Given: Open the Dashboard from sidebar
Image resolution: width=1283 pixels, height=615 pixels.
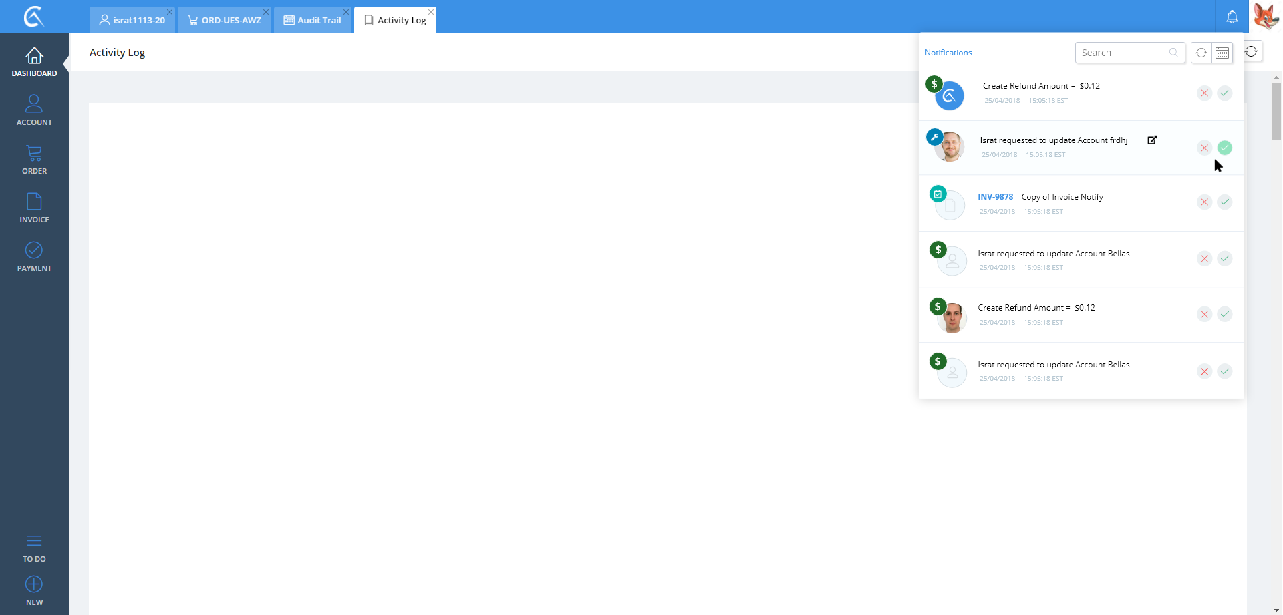Looking at the screenshot, I should (34, 62).
